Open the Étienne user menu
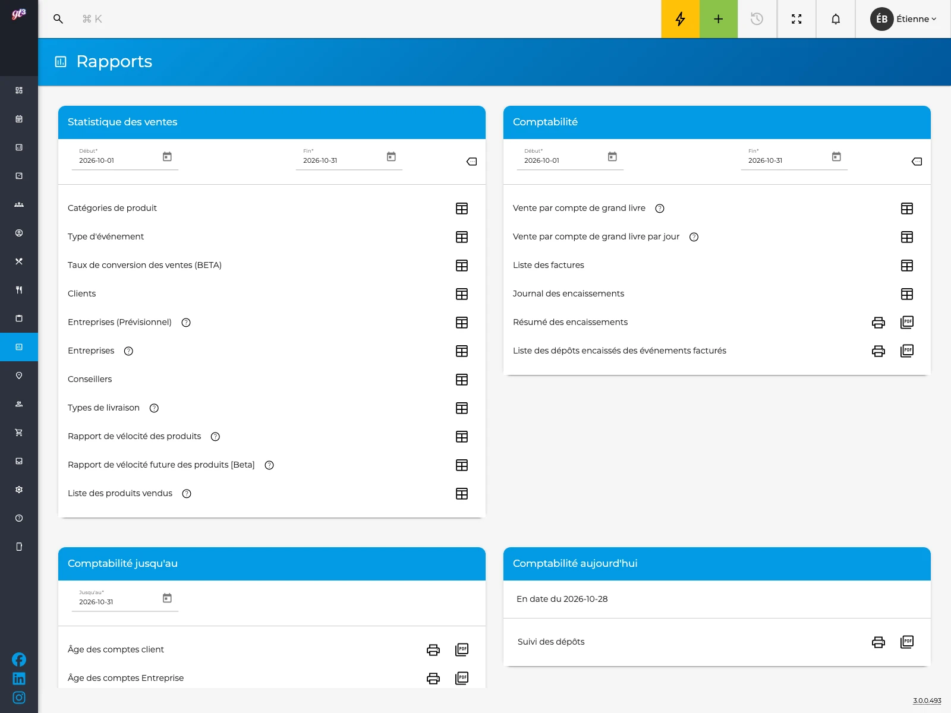The height and width of the screenshot is (713, 951). 903,19
